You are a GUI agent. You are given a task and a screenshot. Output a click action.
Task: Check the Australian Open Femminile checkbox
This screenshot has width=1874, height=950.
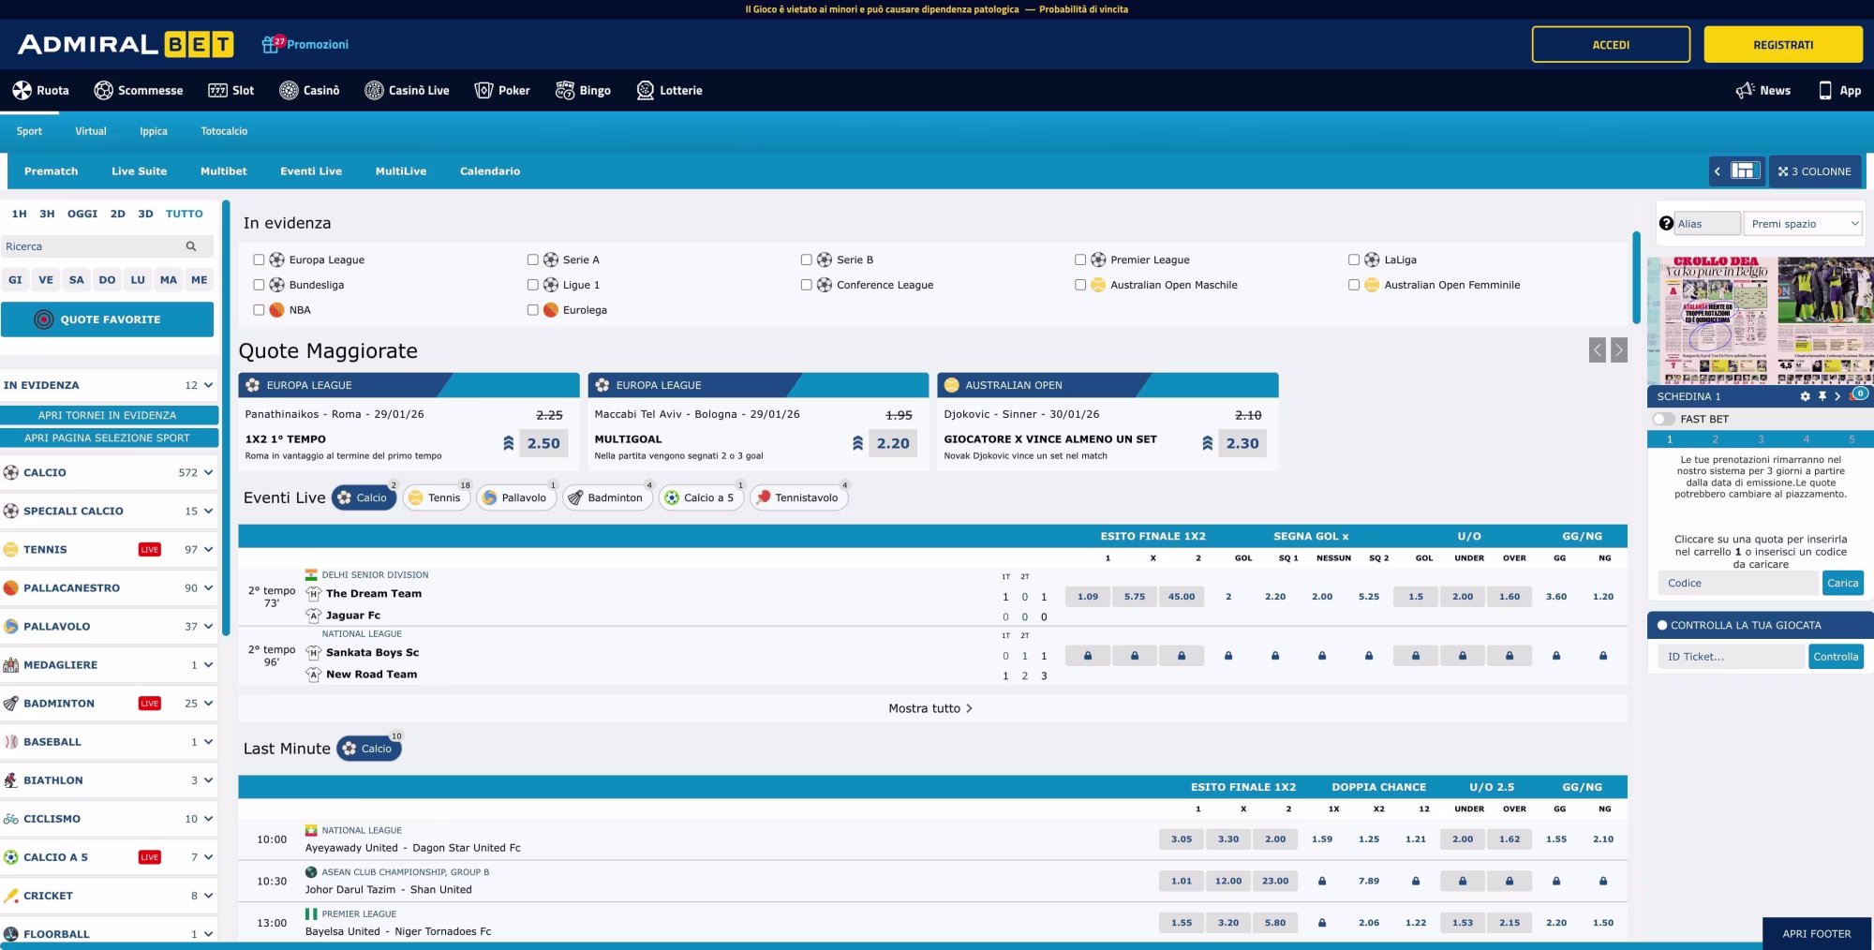click(x=1353, y=285)
